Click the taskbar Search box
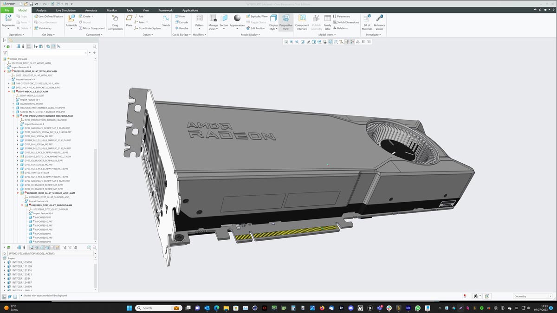 159,308
